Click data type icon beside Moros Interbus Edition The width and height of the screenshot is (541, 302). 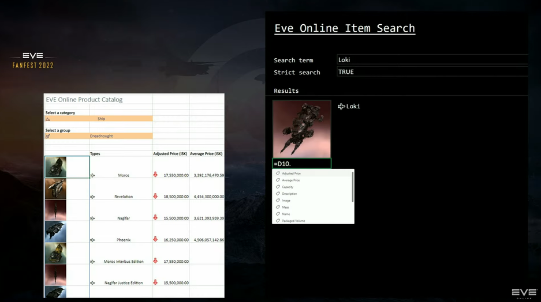(x=92, y=261)
